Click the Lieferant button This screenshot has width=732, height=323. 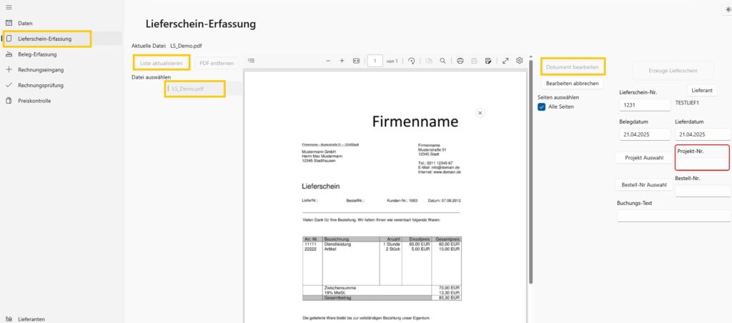coord(702,90)
